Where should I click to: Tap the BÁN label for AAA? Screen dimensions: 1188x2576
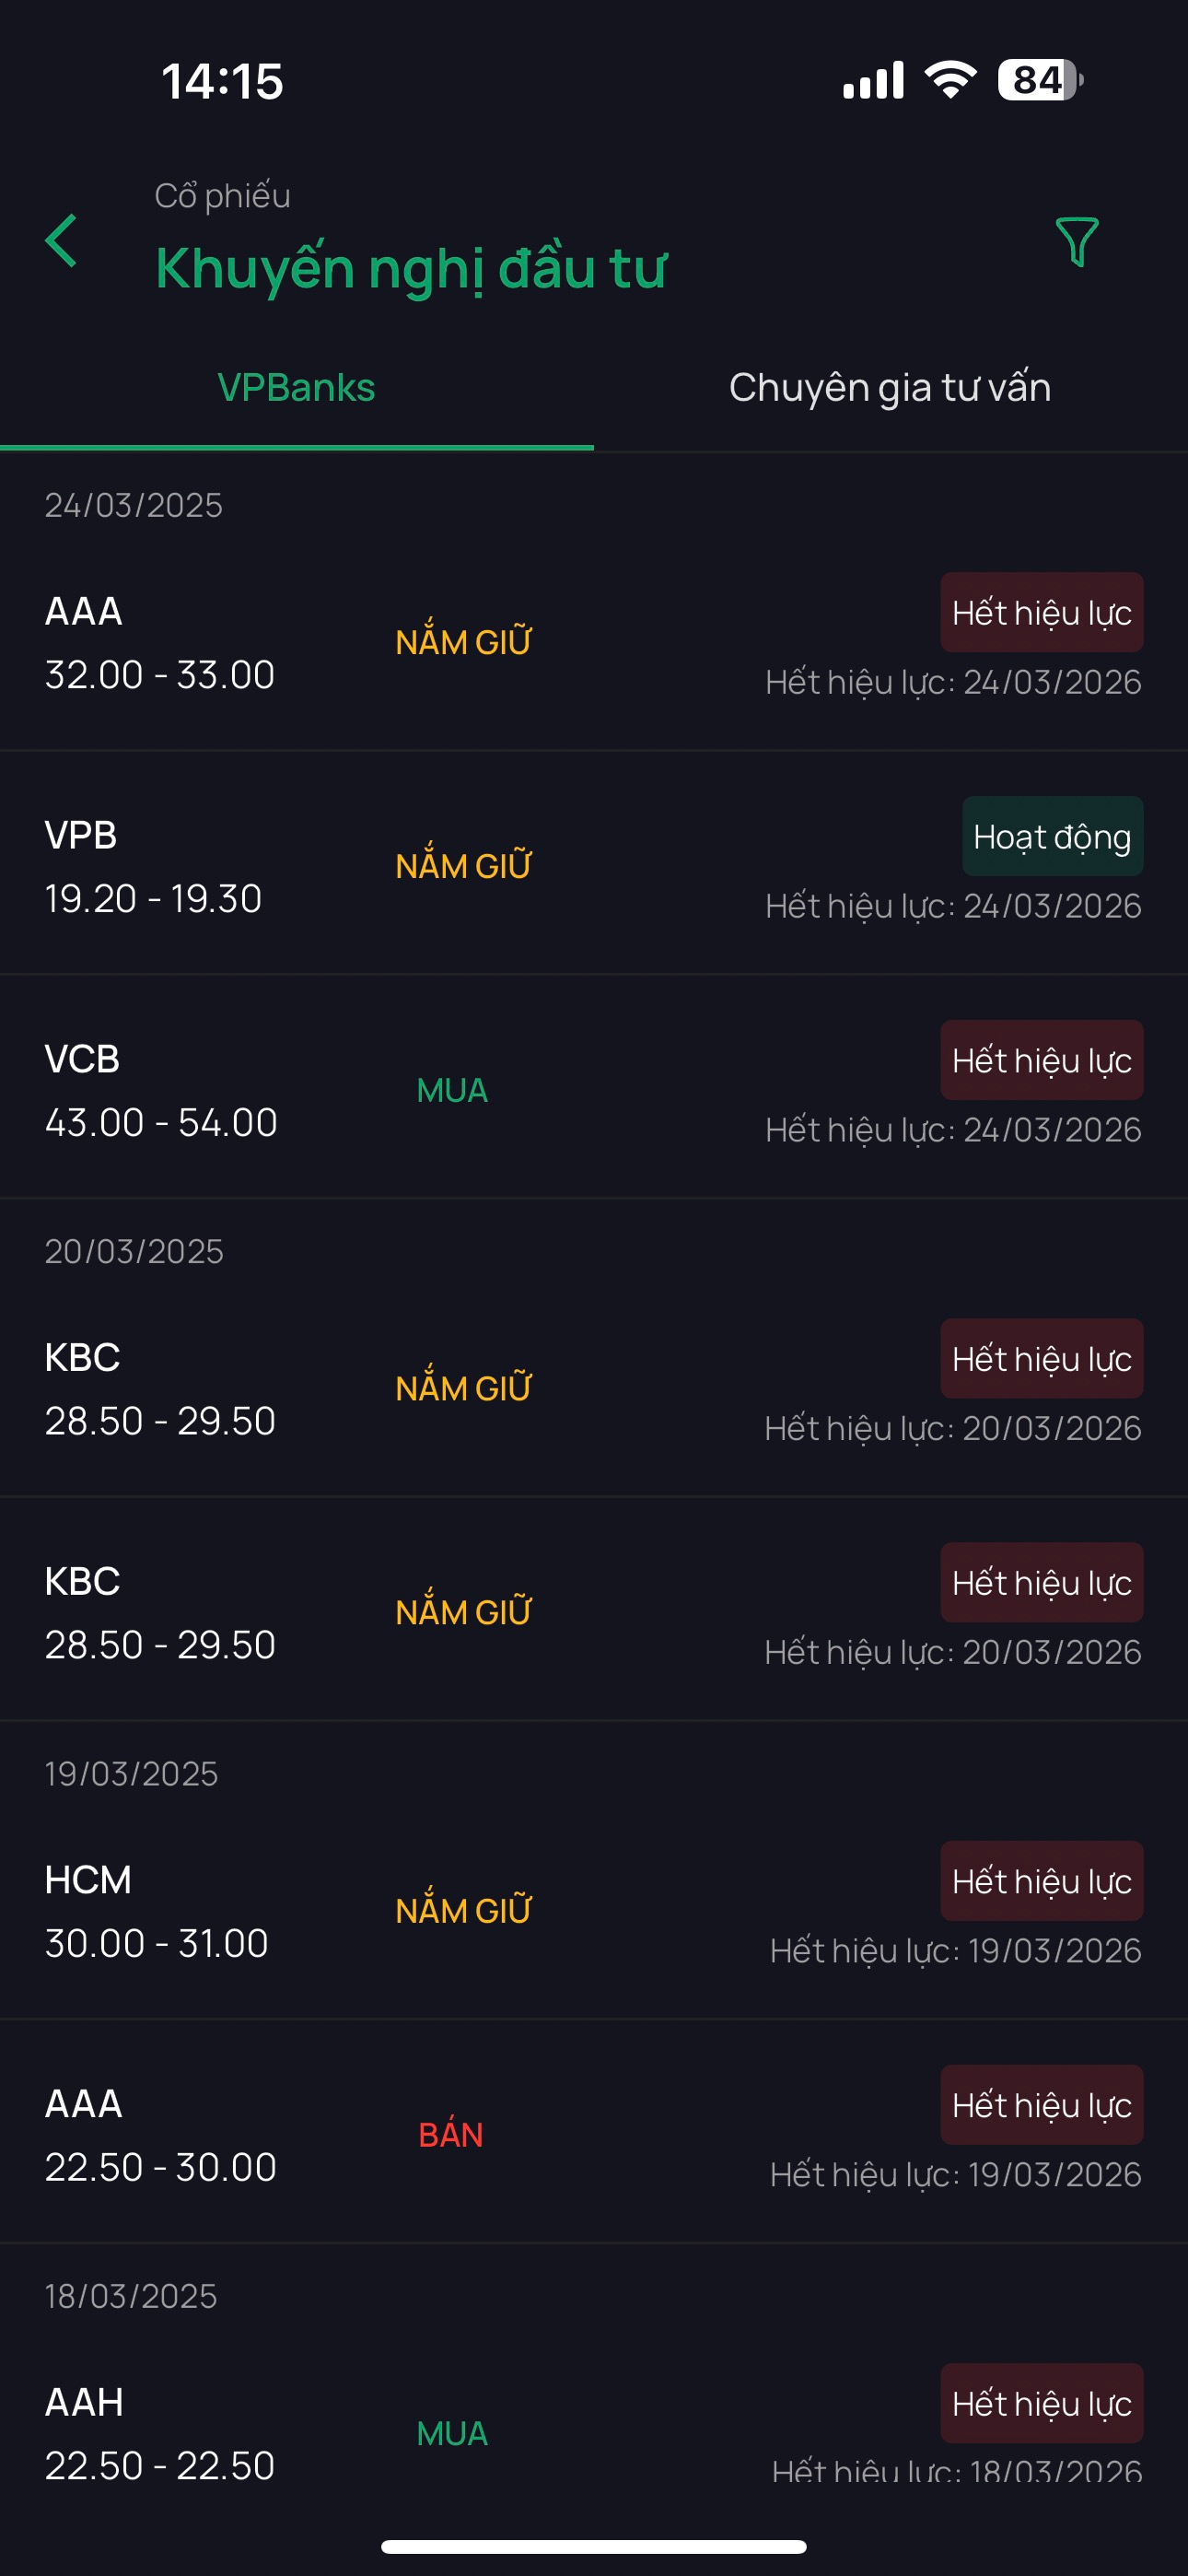click(x=451, y=2135)
